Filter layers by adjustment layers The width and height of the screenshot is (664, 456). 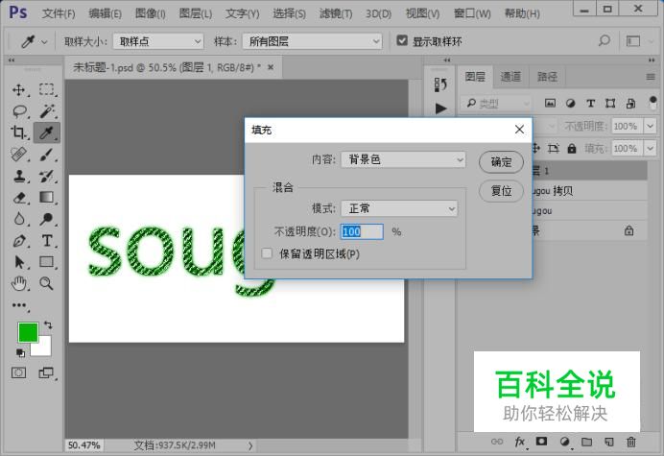point(570,103)
